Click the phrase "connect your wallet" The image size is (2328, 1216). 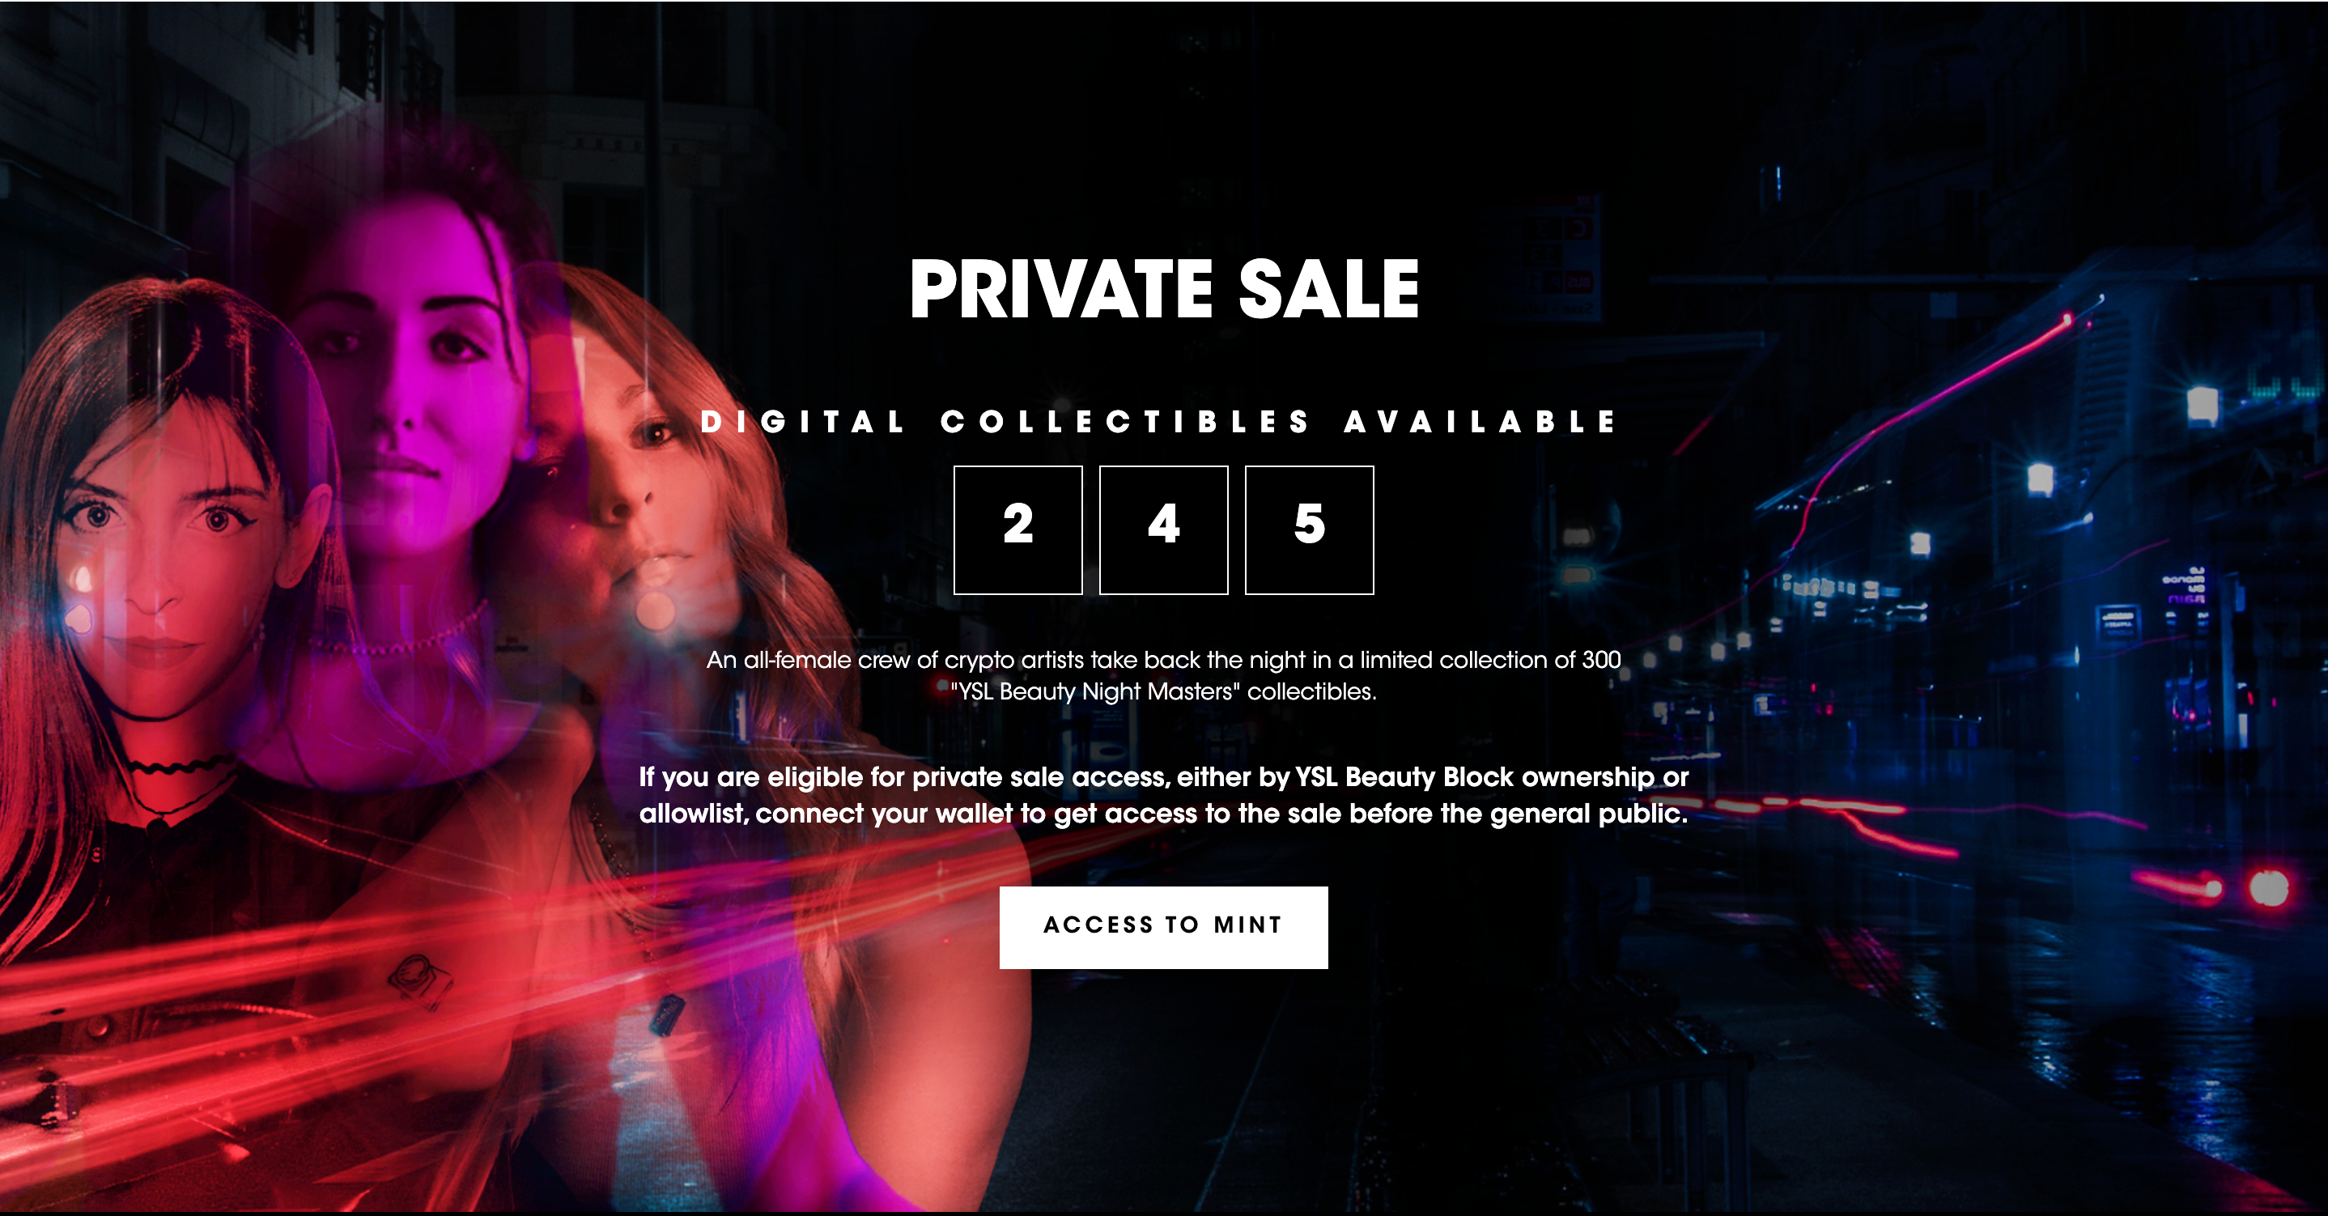[884, 814]
